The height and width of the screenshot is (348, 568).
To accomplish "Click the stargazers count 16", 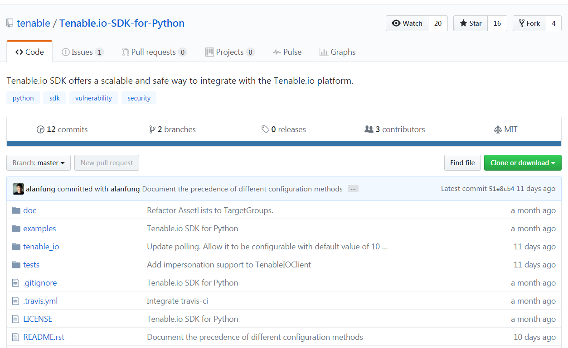I will (x=497, y=24).
